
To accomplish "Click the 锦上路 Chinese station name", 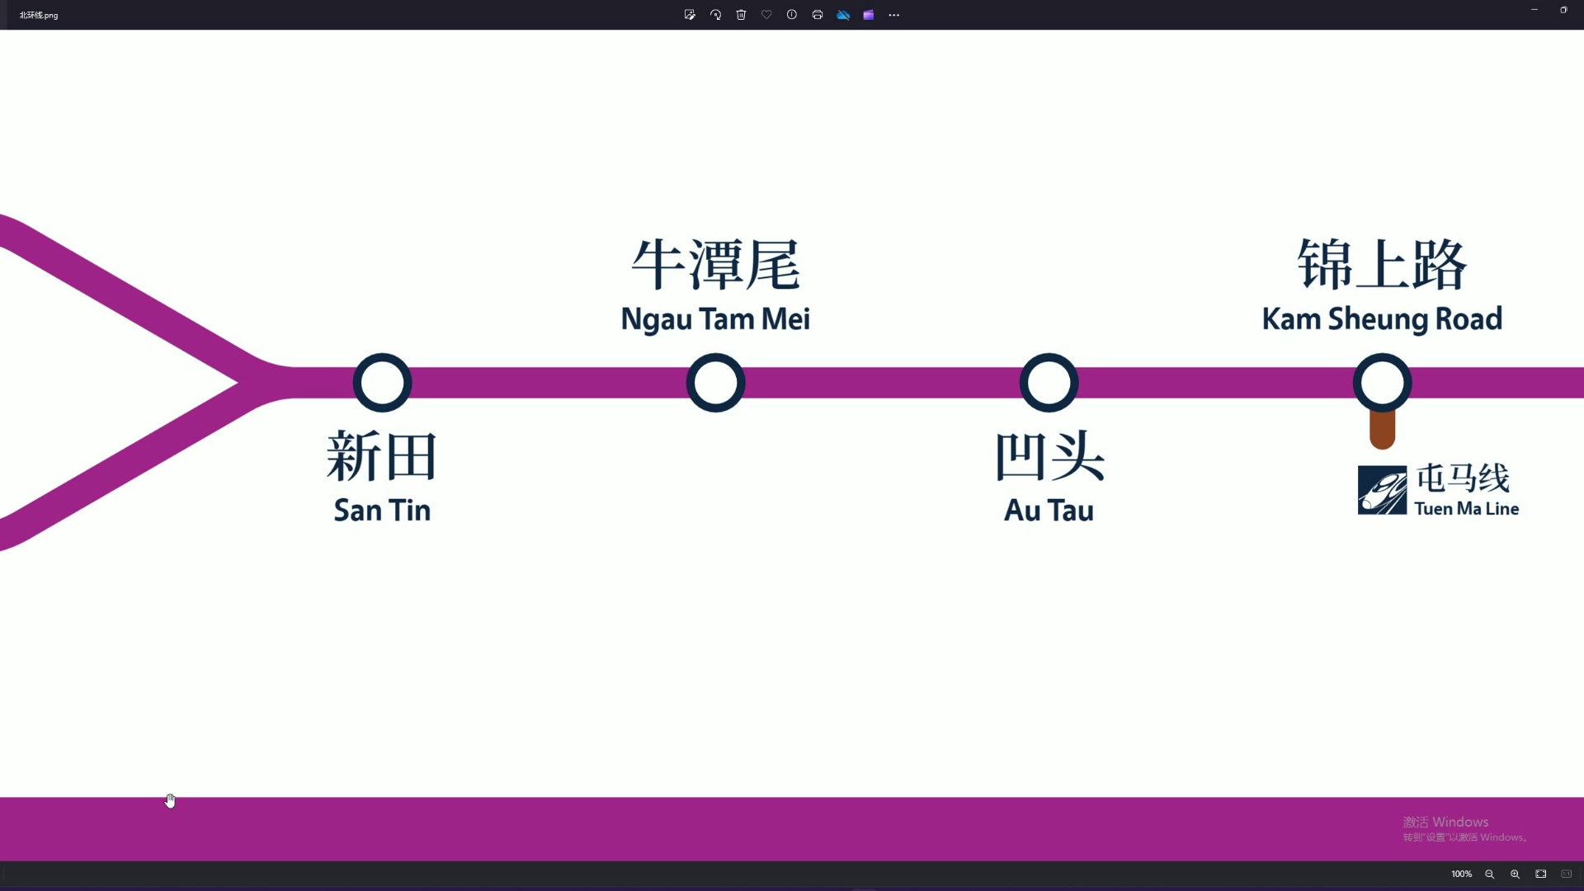I will 1383,265.
